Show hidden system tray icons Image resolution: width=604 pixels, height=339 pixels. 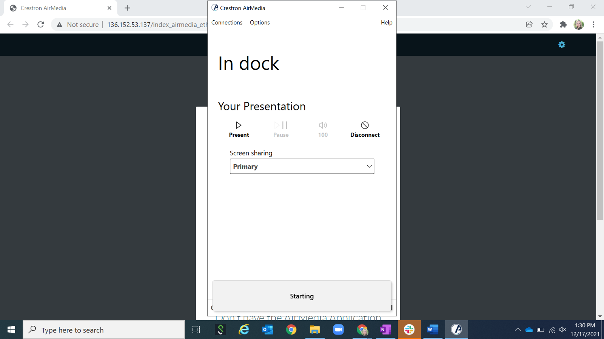[x=518, y=330]
